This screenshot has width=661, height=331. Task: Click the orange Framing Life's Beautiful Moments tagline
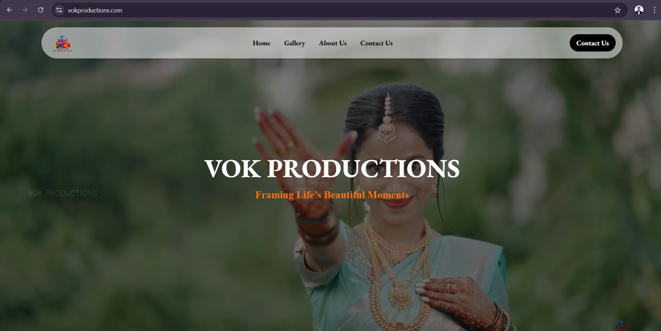tap(332, 195)
